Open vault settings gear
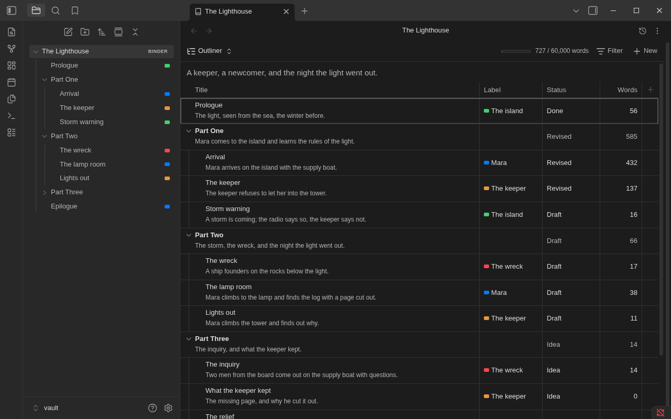Viewport: 671px width, 419px height. click(x=168, y=408)
